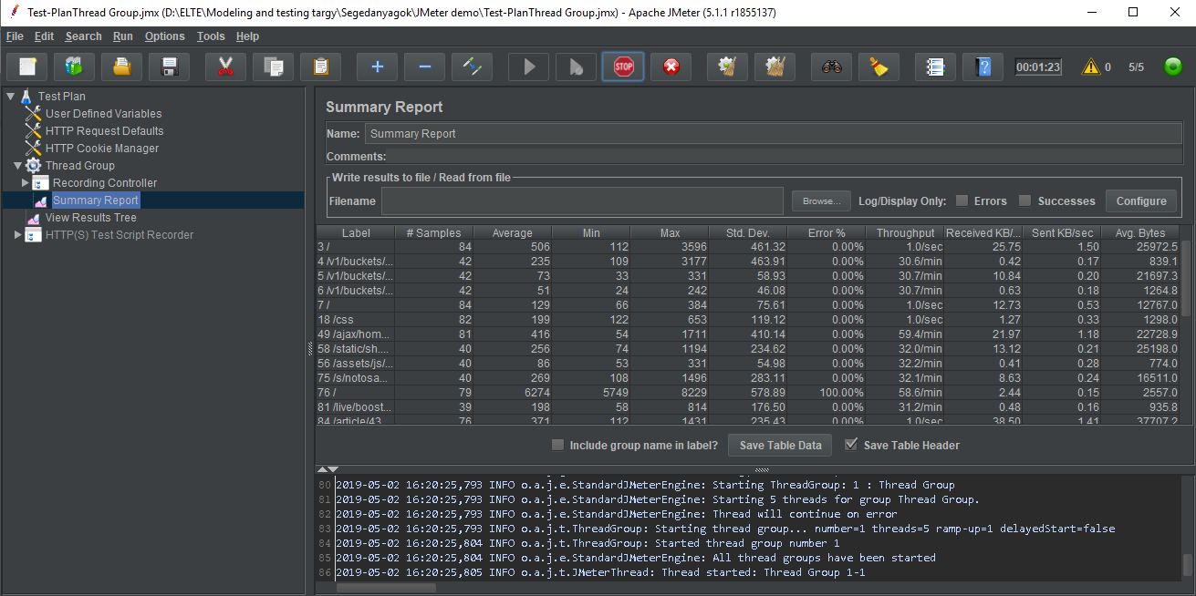Enable the Successes only checkbox

(1024, 200)
